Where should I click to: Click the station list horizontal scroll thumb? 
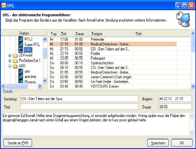[x=17, y=86]
